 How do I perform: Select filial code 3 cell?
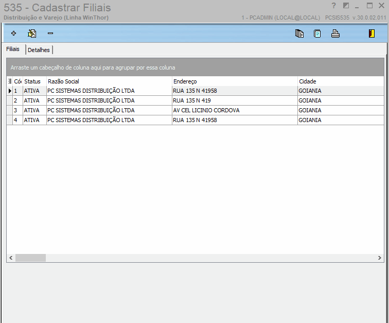(x=17, y=110)
